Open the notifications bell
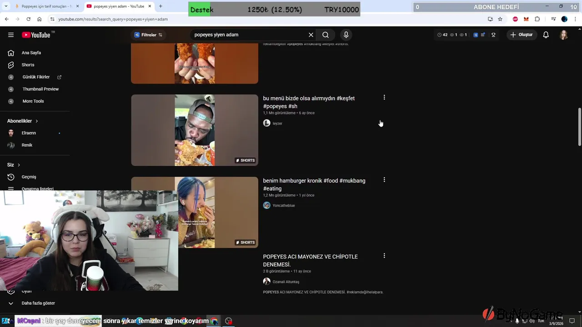Image resolution: width=582 pixels, height=327 pixels. (546, 35)
